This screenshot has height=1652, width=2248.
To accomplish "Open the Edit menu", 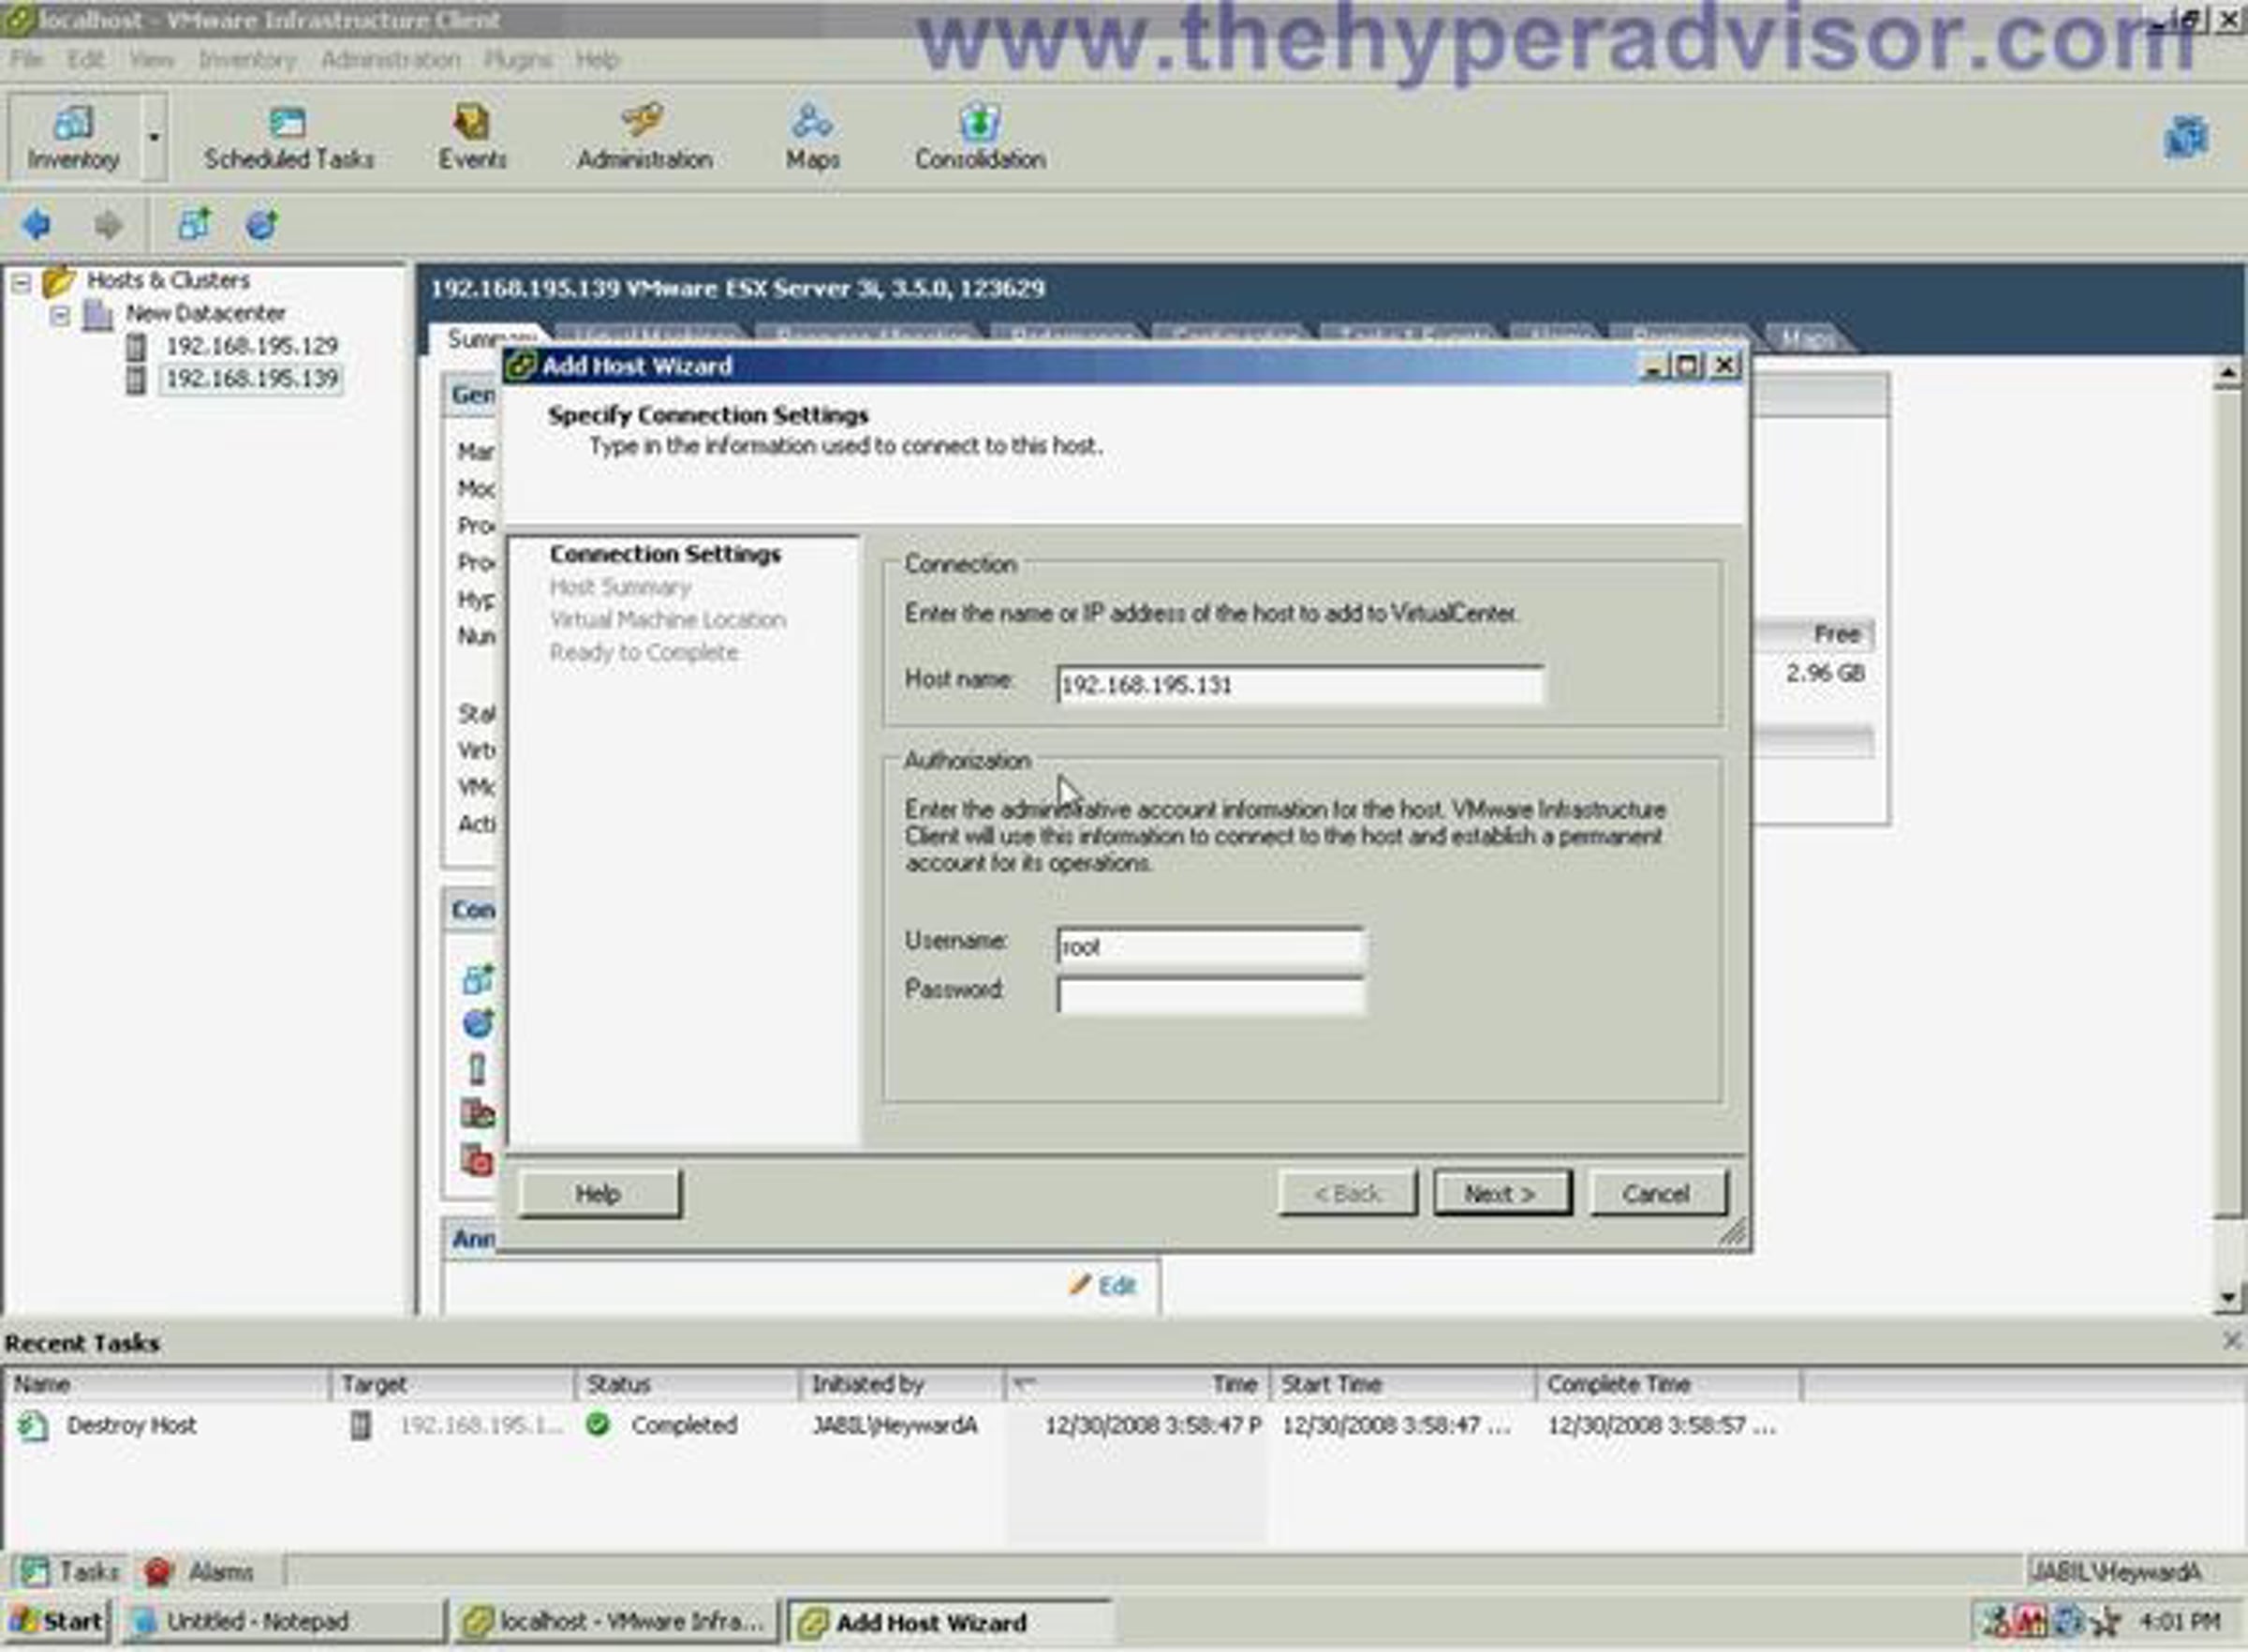I will 86,60.
